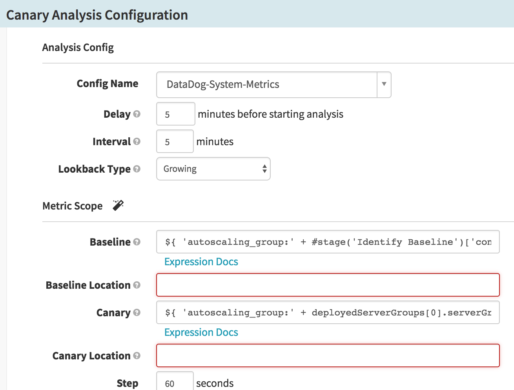Click the magic wand icon beside Metric Scope

pos(118,205)
